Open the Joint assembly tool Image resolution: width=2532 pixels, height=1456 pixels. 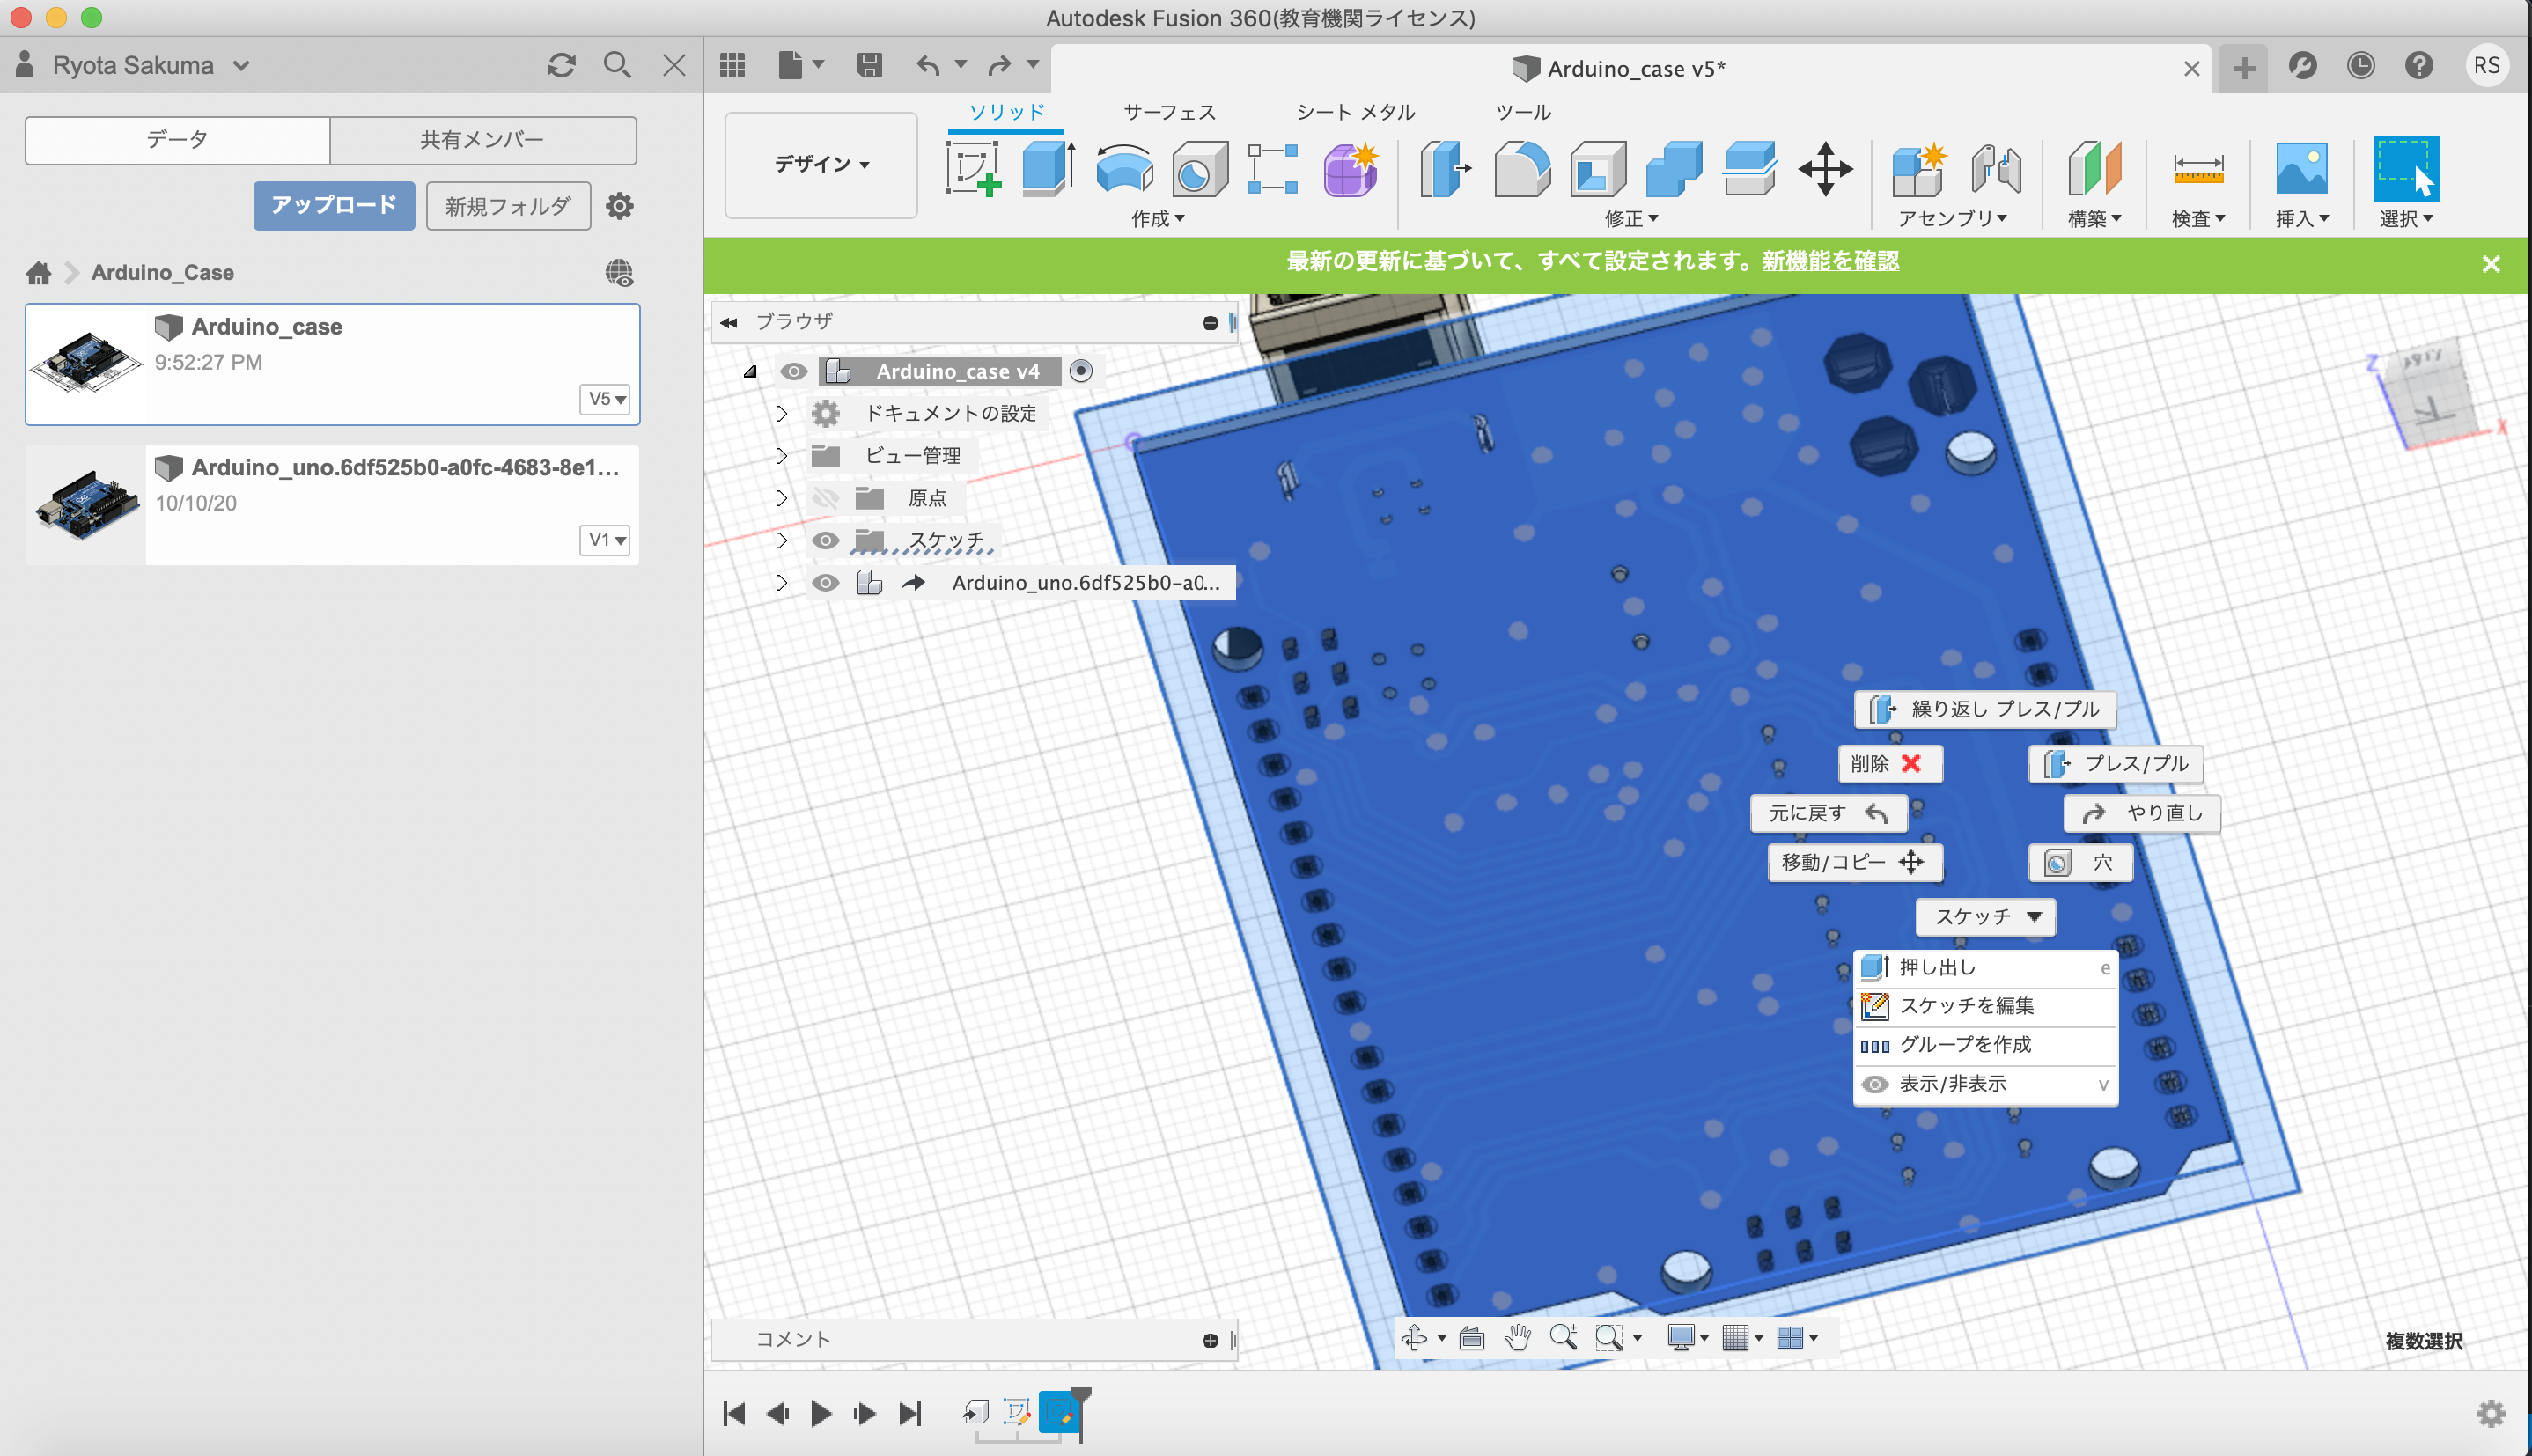1995,168
